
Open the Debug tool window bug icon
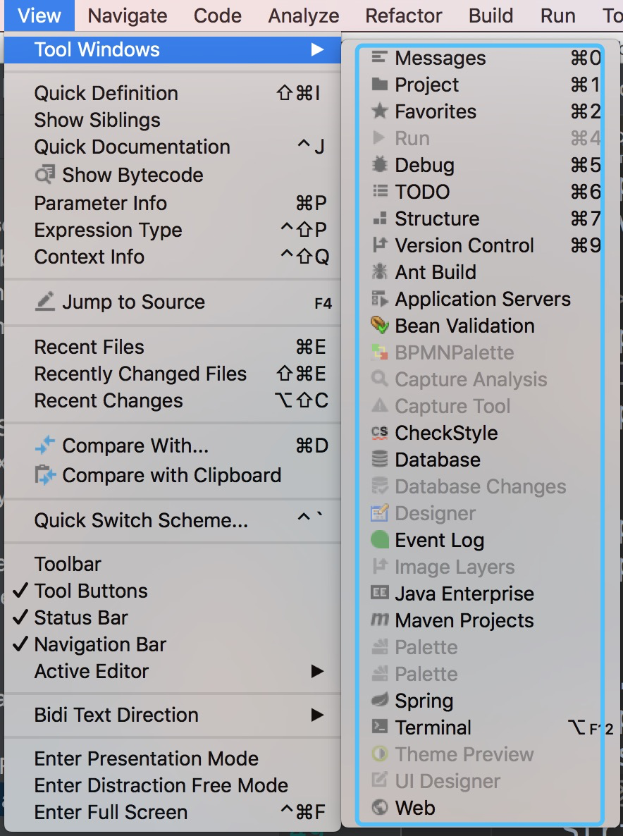(x=379, y=165)
